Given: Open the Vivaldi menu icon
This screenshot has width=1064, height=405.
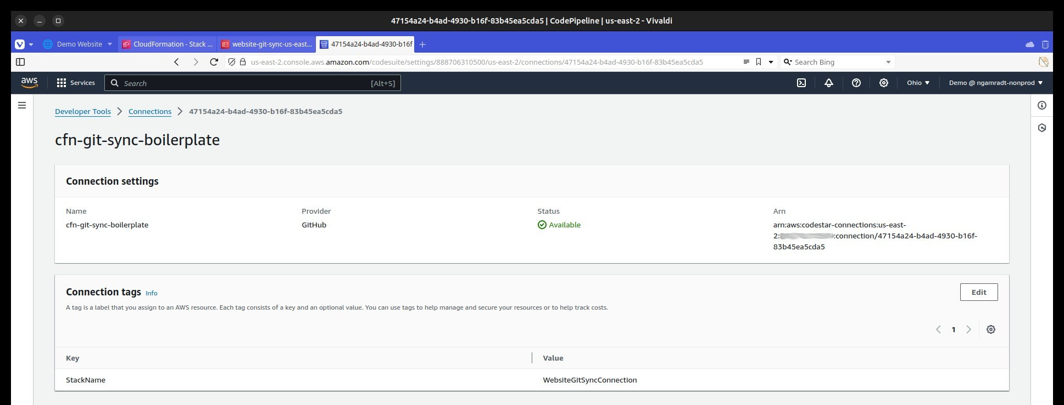Looking at the screenshot, I should 20,44.
